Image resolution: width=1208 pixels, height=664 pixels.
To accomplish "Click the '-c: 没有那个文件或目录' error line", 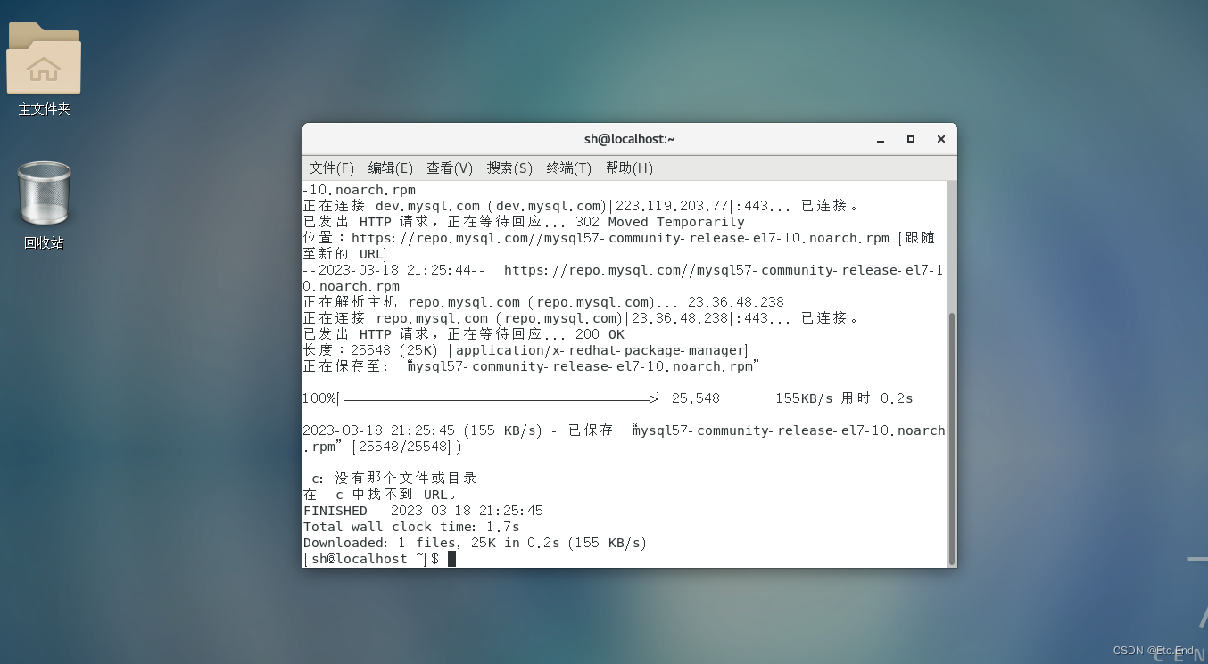I will (390, 479).
